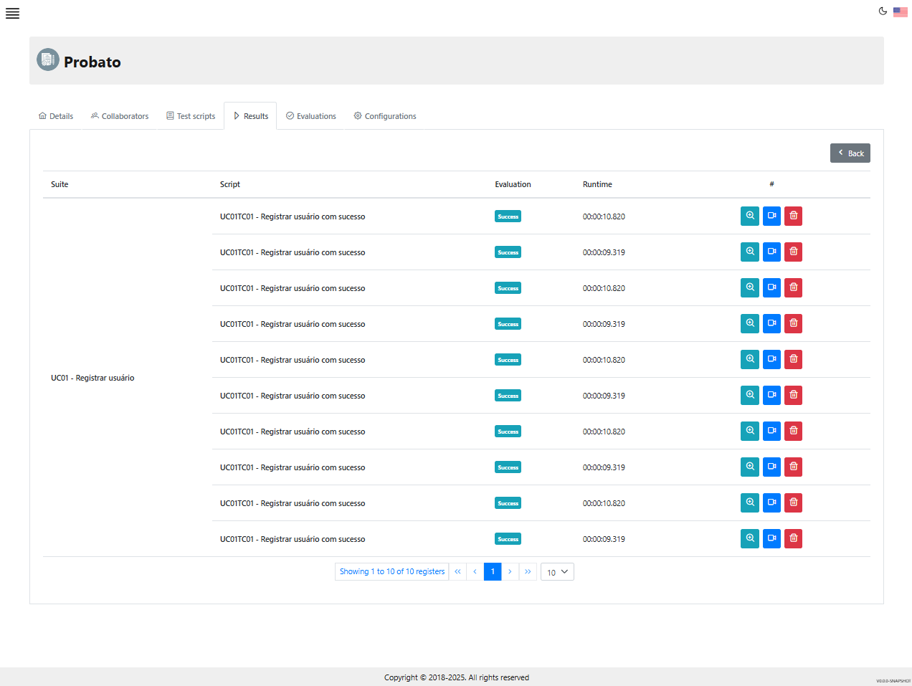Open the hamburger menu
Viewport: 912px width, 686px height.
point(12,14)
